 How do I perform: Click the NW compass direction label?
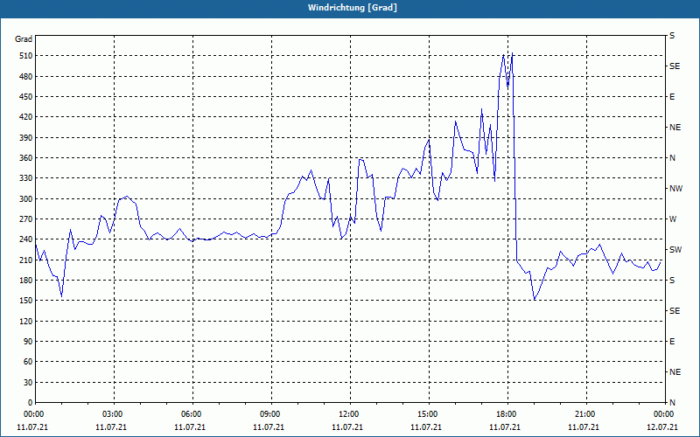click(x=675, y=189)
